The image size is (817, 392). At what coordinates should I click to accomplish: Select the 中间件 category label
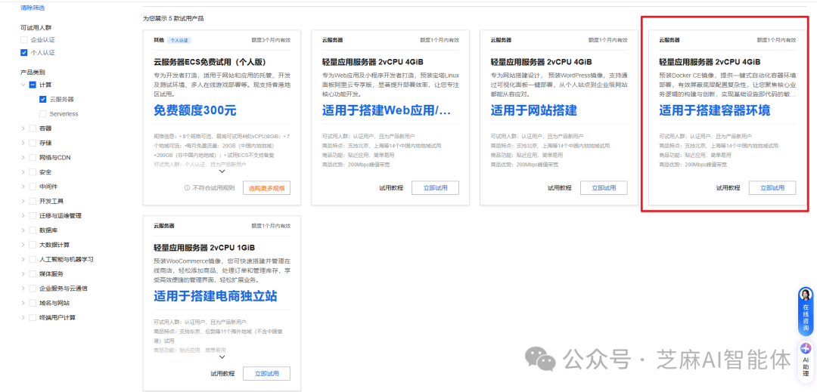(48, 186)
